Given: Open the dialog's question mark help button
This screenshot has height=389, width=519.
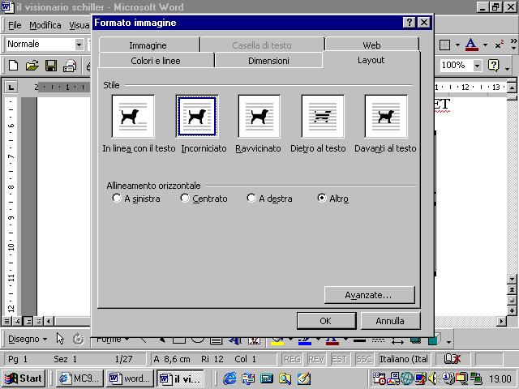Looking at the screenshot, I should 409,23.
